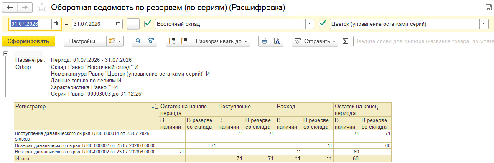Open the Восточный склад dropdown arrow
The width and height of the screenshot is (494, 163).
click(x=310, y=24)
